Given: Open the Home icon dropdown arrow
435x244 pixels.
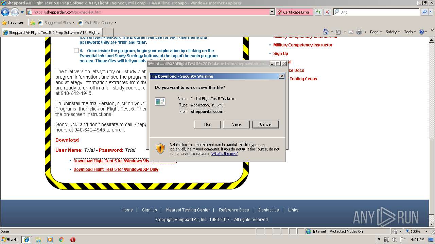Looking at the screenshot, I should pos(332,32).
